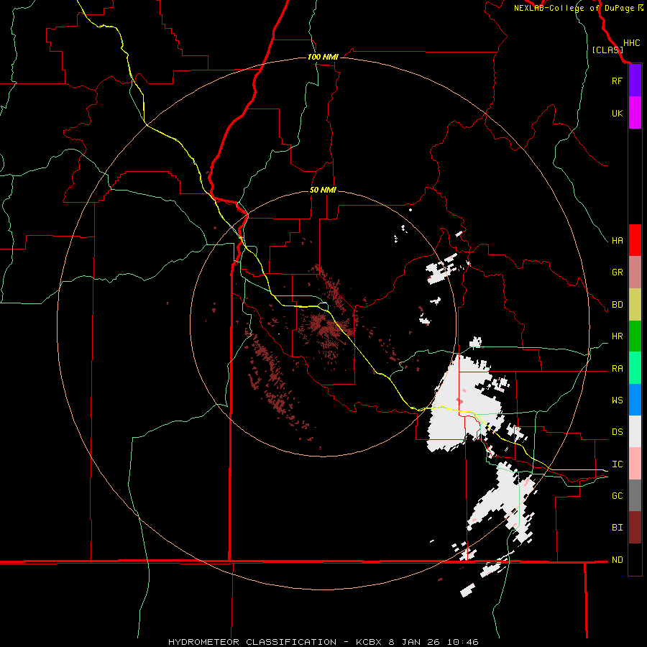Image resolution: width=647 pixels, height=647 pixels.
Task: Click the HR green legend swatch
Action: click(x=635, y=336)
